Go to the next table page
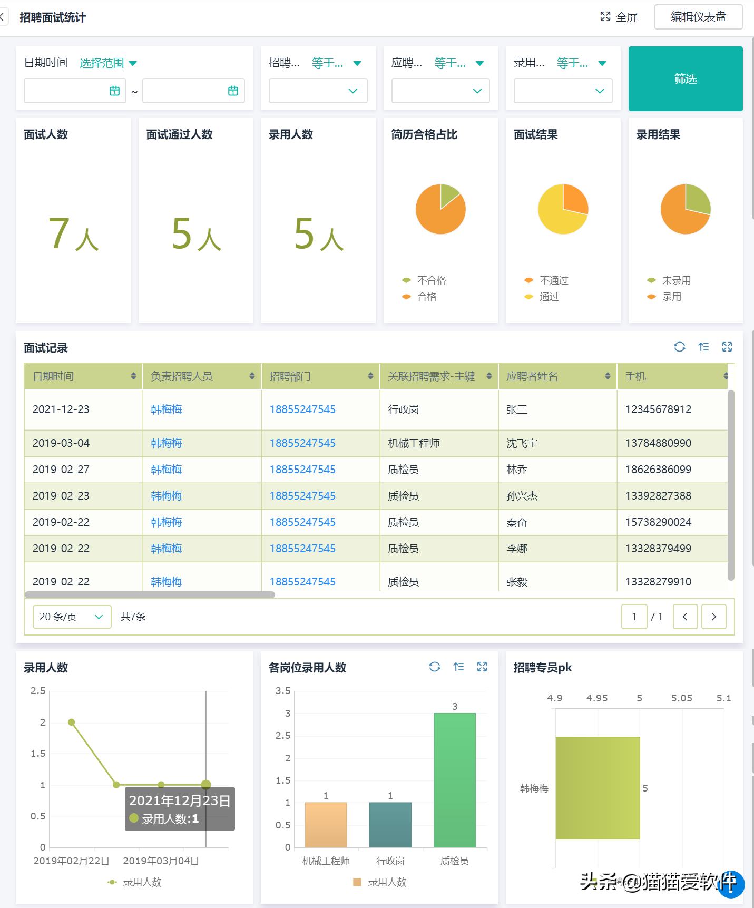754x908 pixels. [714, 617]
